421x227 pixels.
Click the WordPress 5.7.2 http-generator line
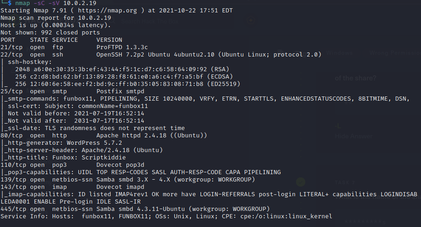(63, 142)
